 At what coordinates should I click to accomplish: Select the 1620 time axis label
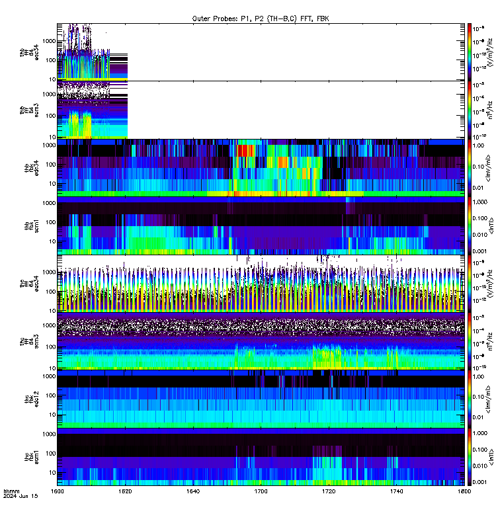click(125, 491)
